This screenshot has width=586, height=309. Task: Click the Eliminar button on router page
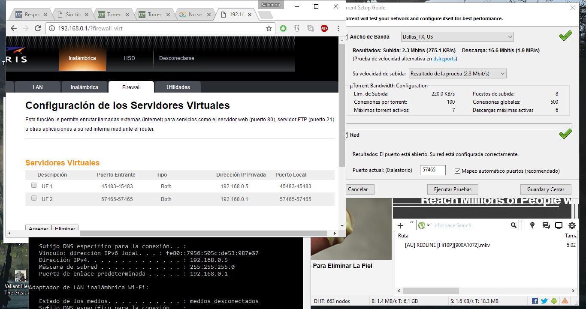65,228
